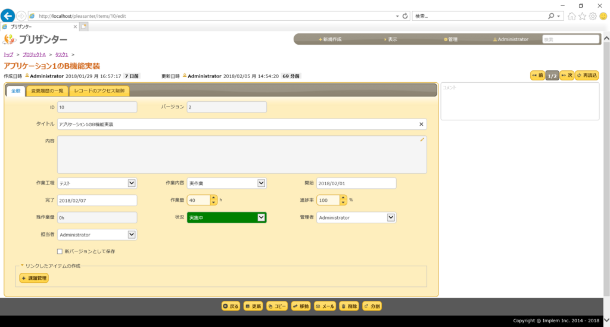
Task: Click the smiley feedback icon
Action: click(x=603, y=16)
